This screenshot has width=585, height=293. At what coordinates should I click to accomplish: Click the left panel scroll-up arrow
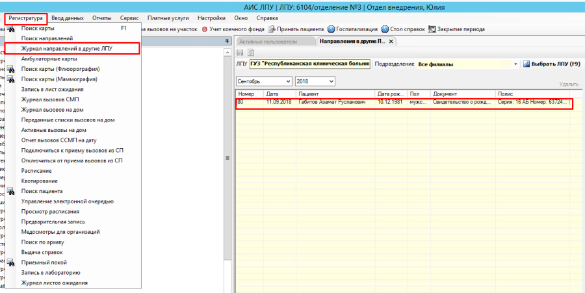pos(227,53)
